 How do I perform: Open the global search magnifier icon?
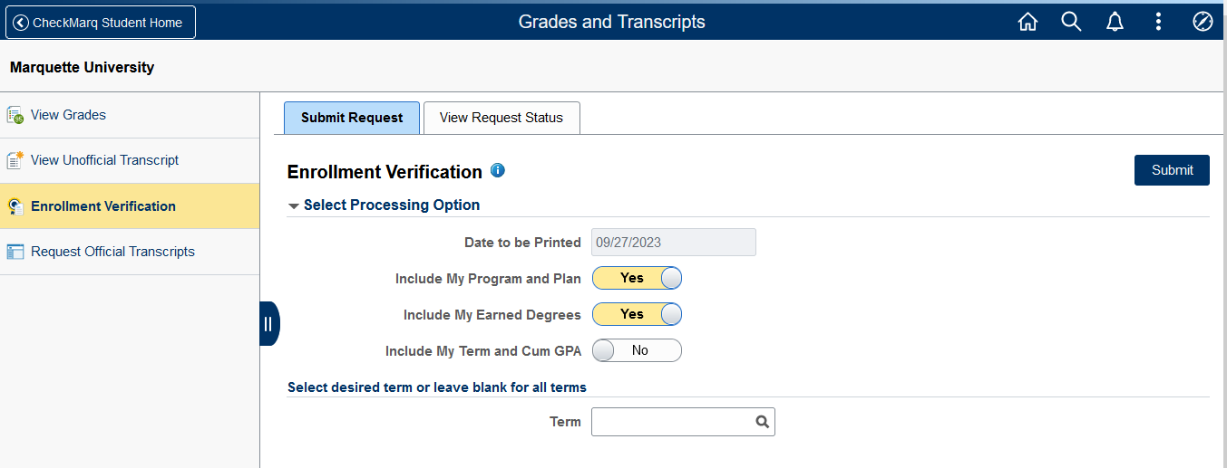pos(1071,22)
